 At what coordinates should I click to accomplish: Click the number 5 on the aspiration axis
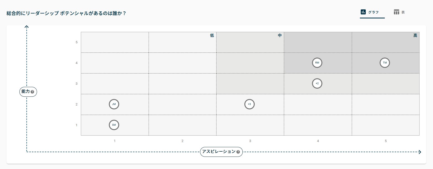point(386,141)
